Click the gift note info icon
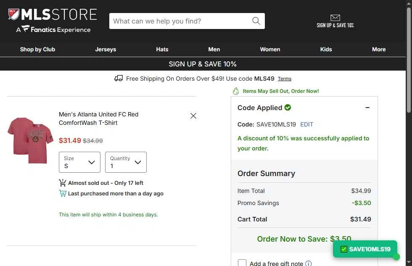The height and width of the screenshot is (266, 412). [309, 263]
